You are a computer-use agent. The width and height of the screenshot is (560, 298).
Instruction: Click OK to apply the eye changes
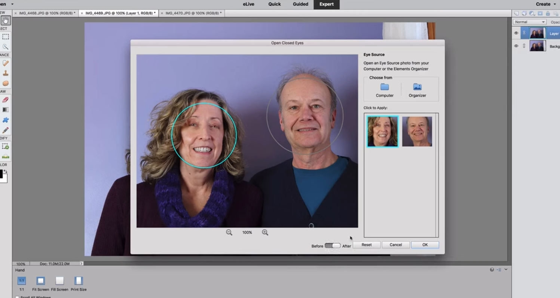click(425, 245)
